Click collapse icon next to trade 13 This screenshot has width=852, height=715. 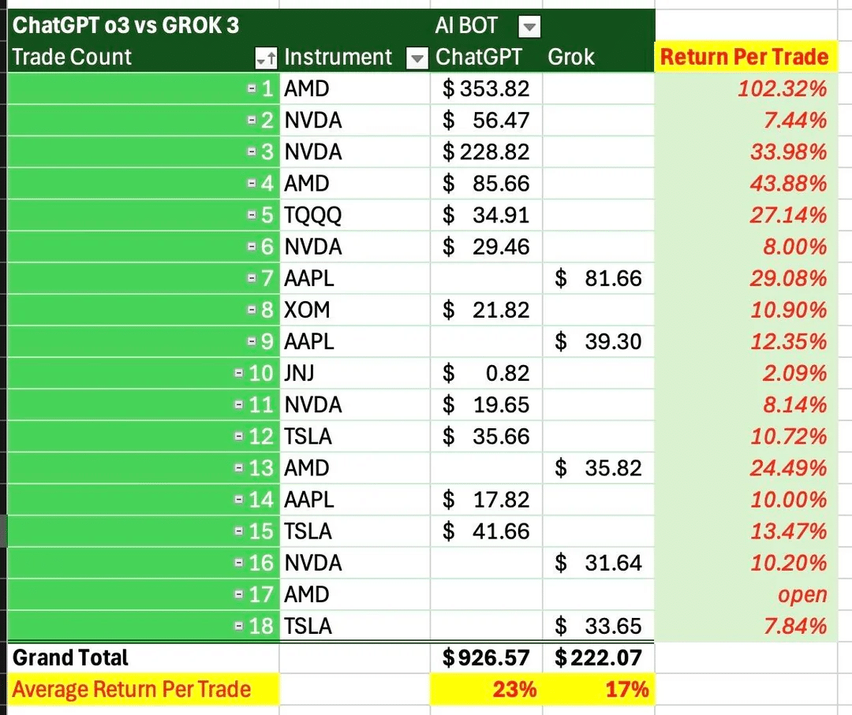tap(240, 468)
